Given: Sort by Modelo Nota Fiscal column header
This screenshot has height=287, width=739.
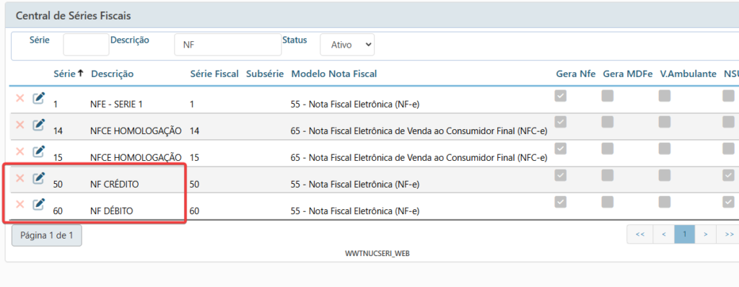Looking at the screenshot, I should click(x=334, y=74).
